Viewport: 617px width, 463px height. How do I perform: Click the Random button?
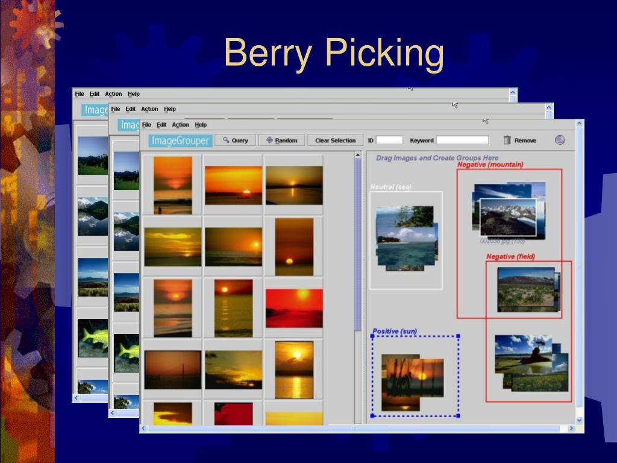281,140
